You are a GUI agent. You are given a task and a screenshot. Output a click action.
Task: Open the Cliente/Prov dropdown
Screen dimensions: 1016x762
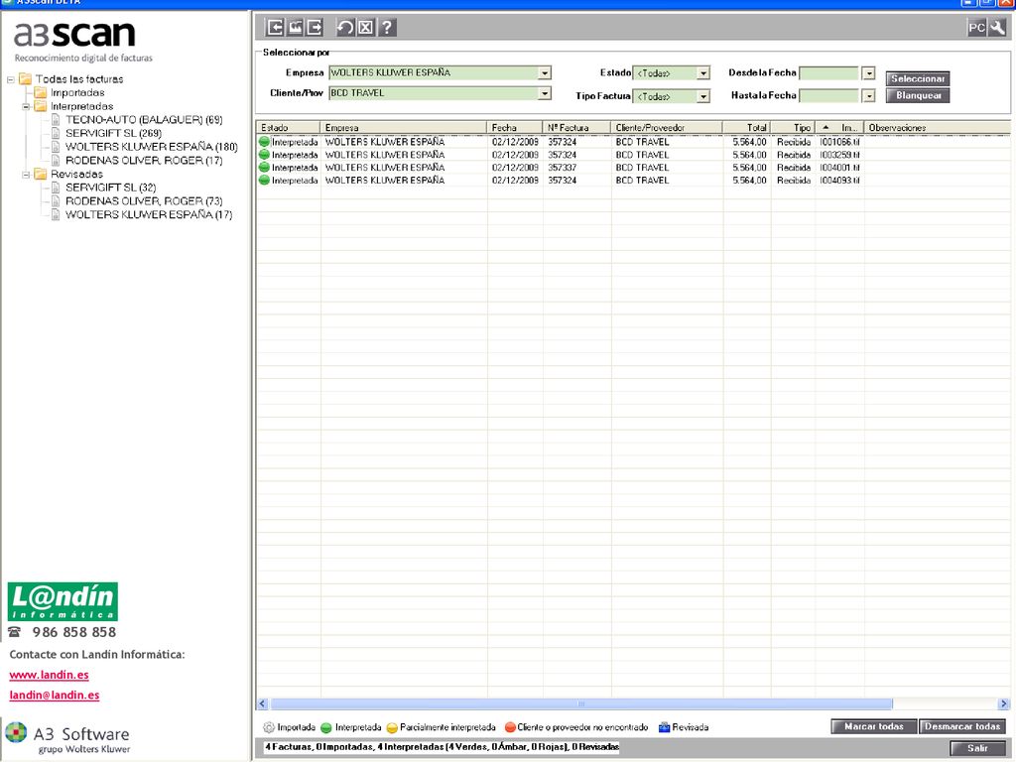point(545,93)
